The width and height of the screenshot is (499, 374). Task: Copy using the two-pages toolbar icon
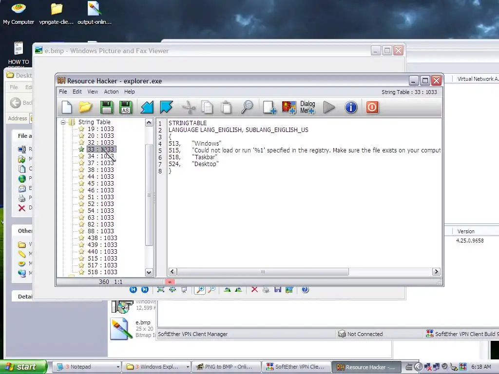[207, 107]
